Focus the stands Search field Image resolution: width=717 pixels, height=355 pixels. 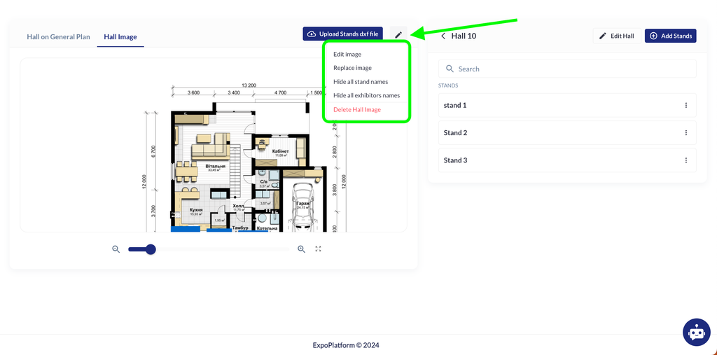pos(567,69)
